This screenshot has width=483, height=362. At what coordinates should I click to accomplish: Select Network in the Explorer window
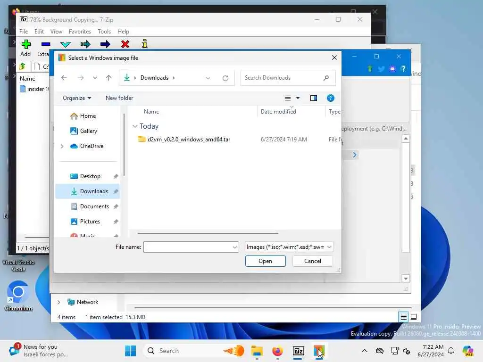point(83,302)
